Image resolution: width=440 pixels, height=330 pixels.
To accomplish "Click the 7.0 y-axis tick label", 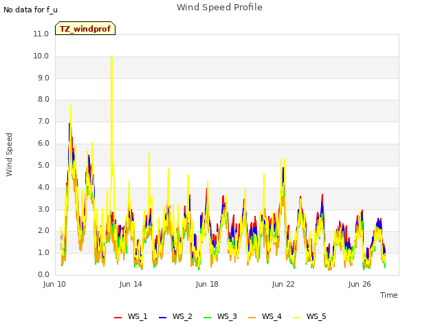I will [x=43, y=121].
